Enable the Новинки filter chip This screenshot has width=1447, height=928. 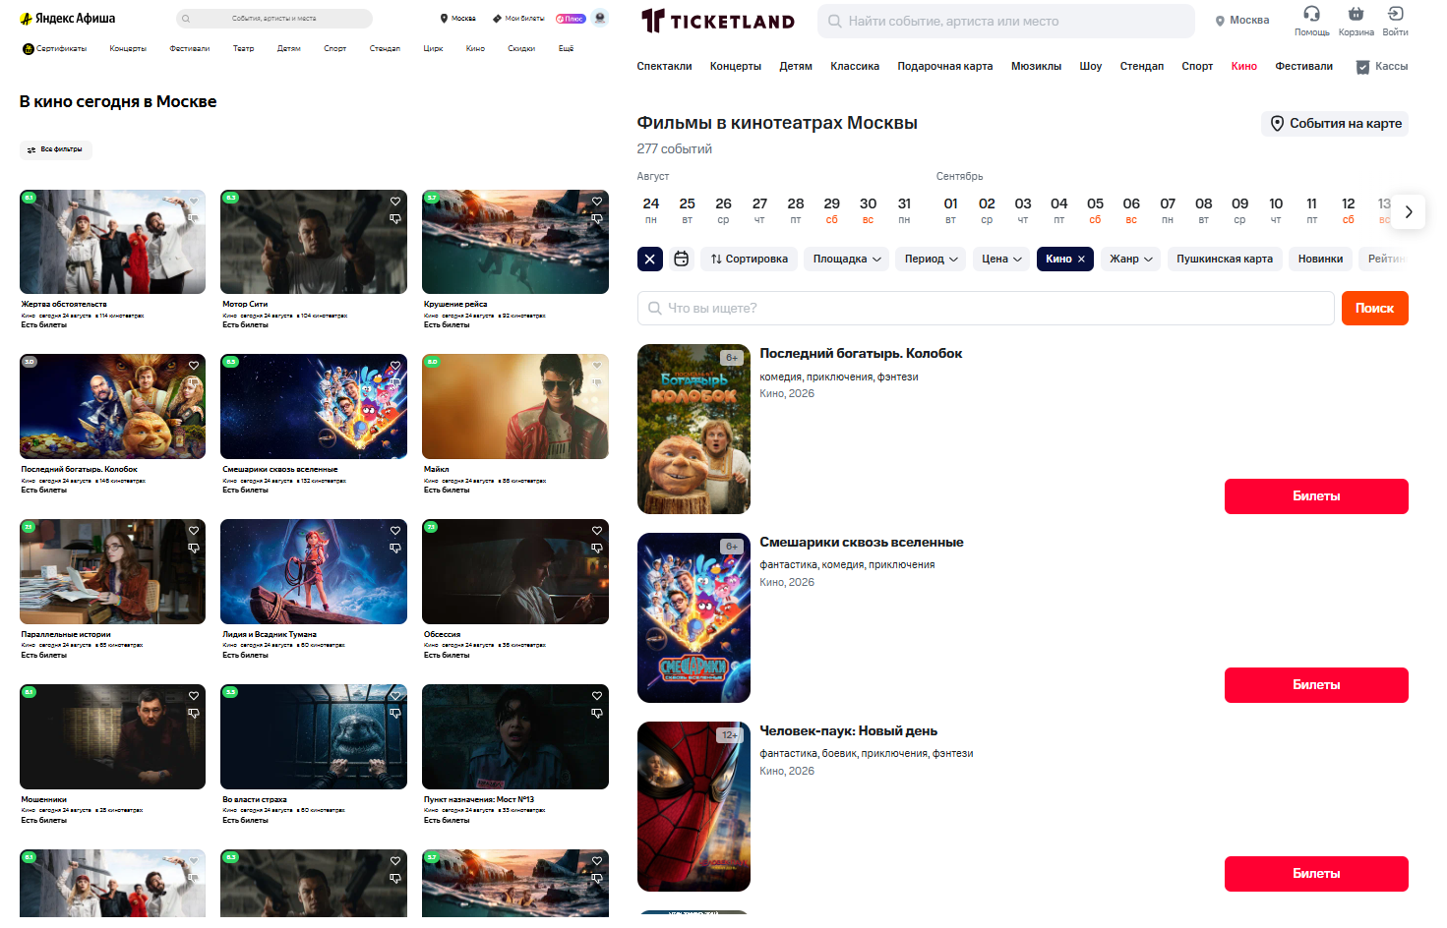click(1320, 259)
